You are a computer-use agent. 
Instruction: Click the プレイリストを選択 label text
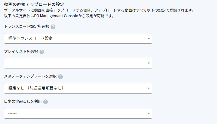(x=21, y=51)
